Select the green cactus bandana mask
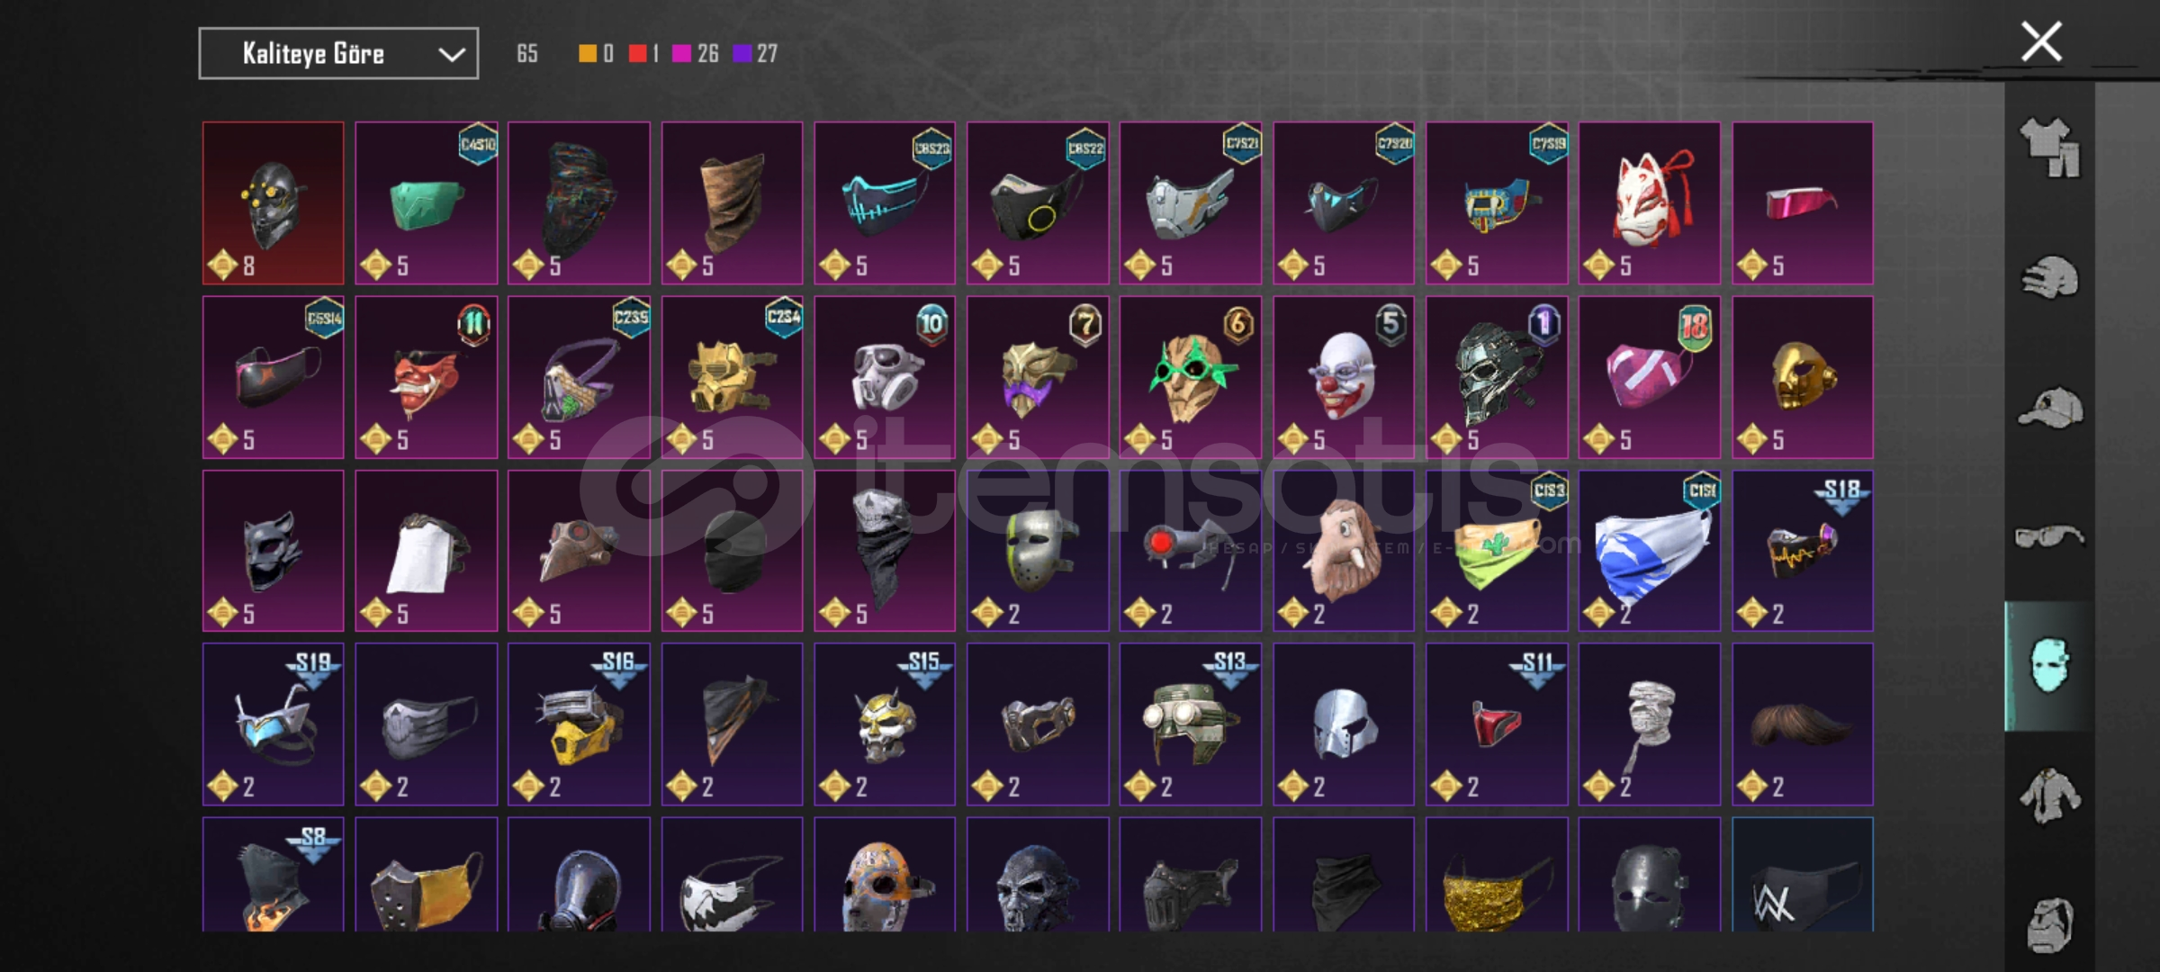Image resolution: width=2160 pixels, height=972 pixels. 1497,551
